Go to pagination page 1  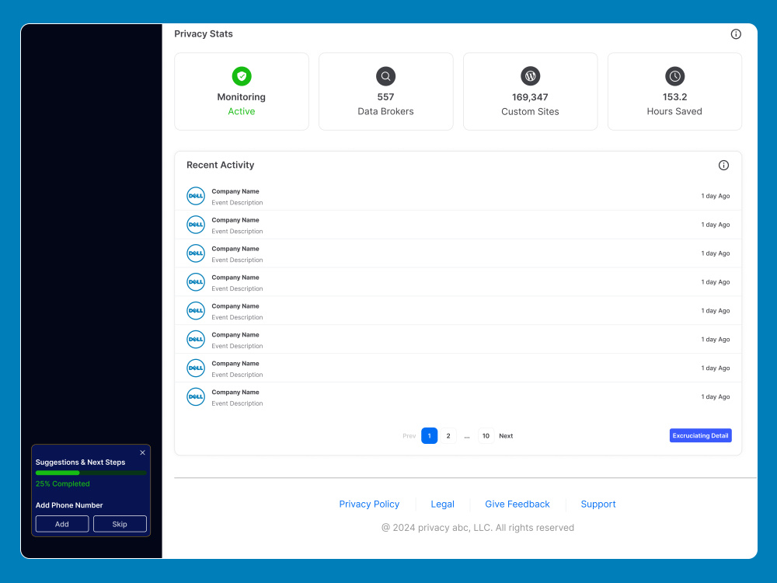(x=429, y=436)
